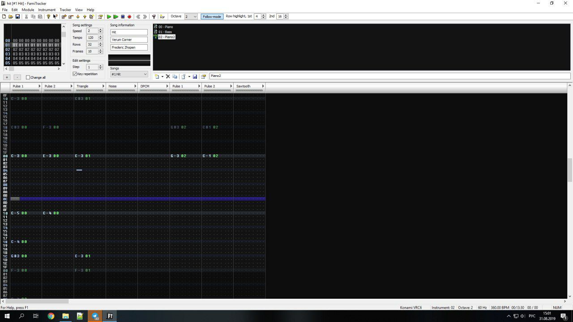This screenshot has height=322, width=573.
Task: Click the pattern editor horizontal scrollbar thumb
Action: point(37,301)
